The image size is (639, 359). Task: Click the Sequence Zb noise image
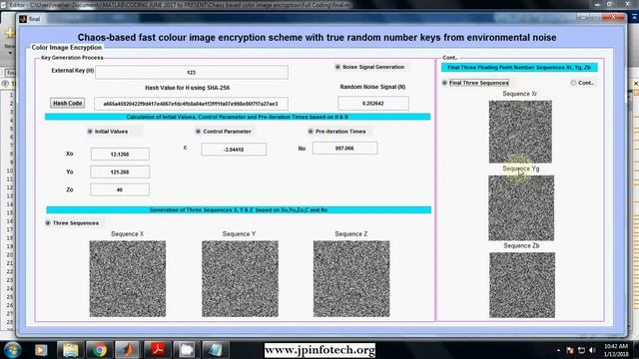[x=522, y=285]
